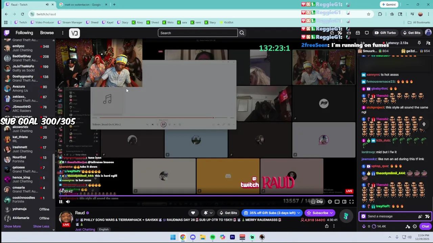Click Get Bits under the video
Viewport: 433px width, 243px height.
coord(228,213)
